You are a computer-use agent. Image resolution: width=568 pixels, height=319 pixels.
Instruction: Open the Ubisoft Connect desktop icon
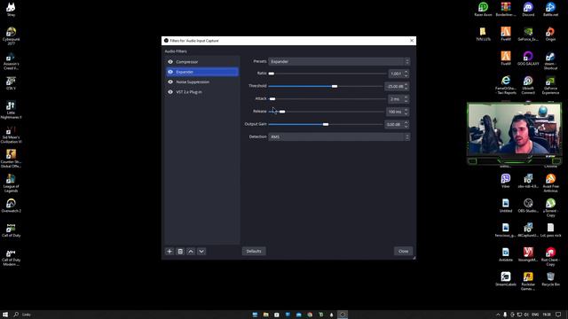[528, 85]
